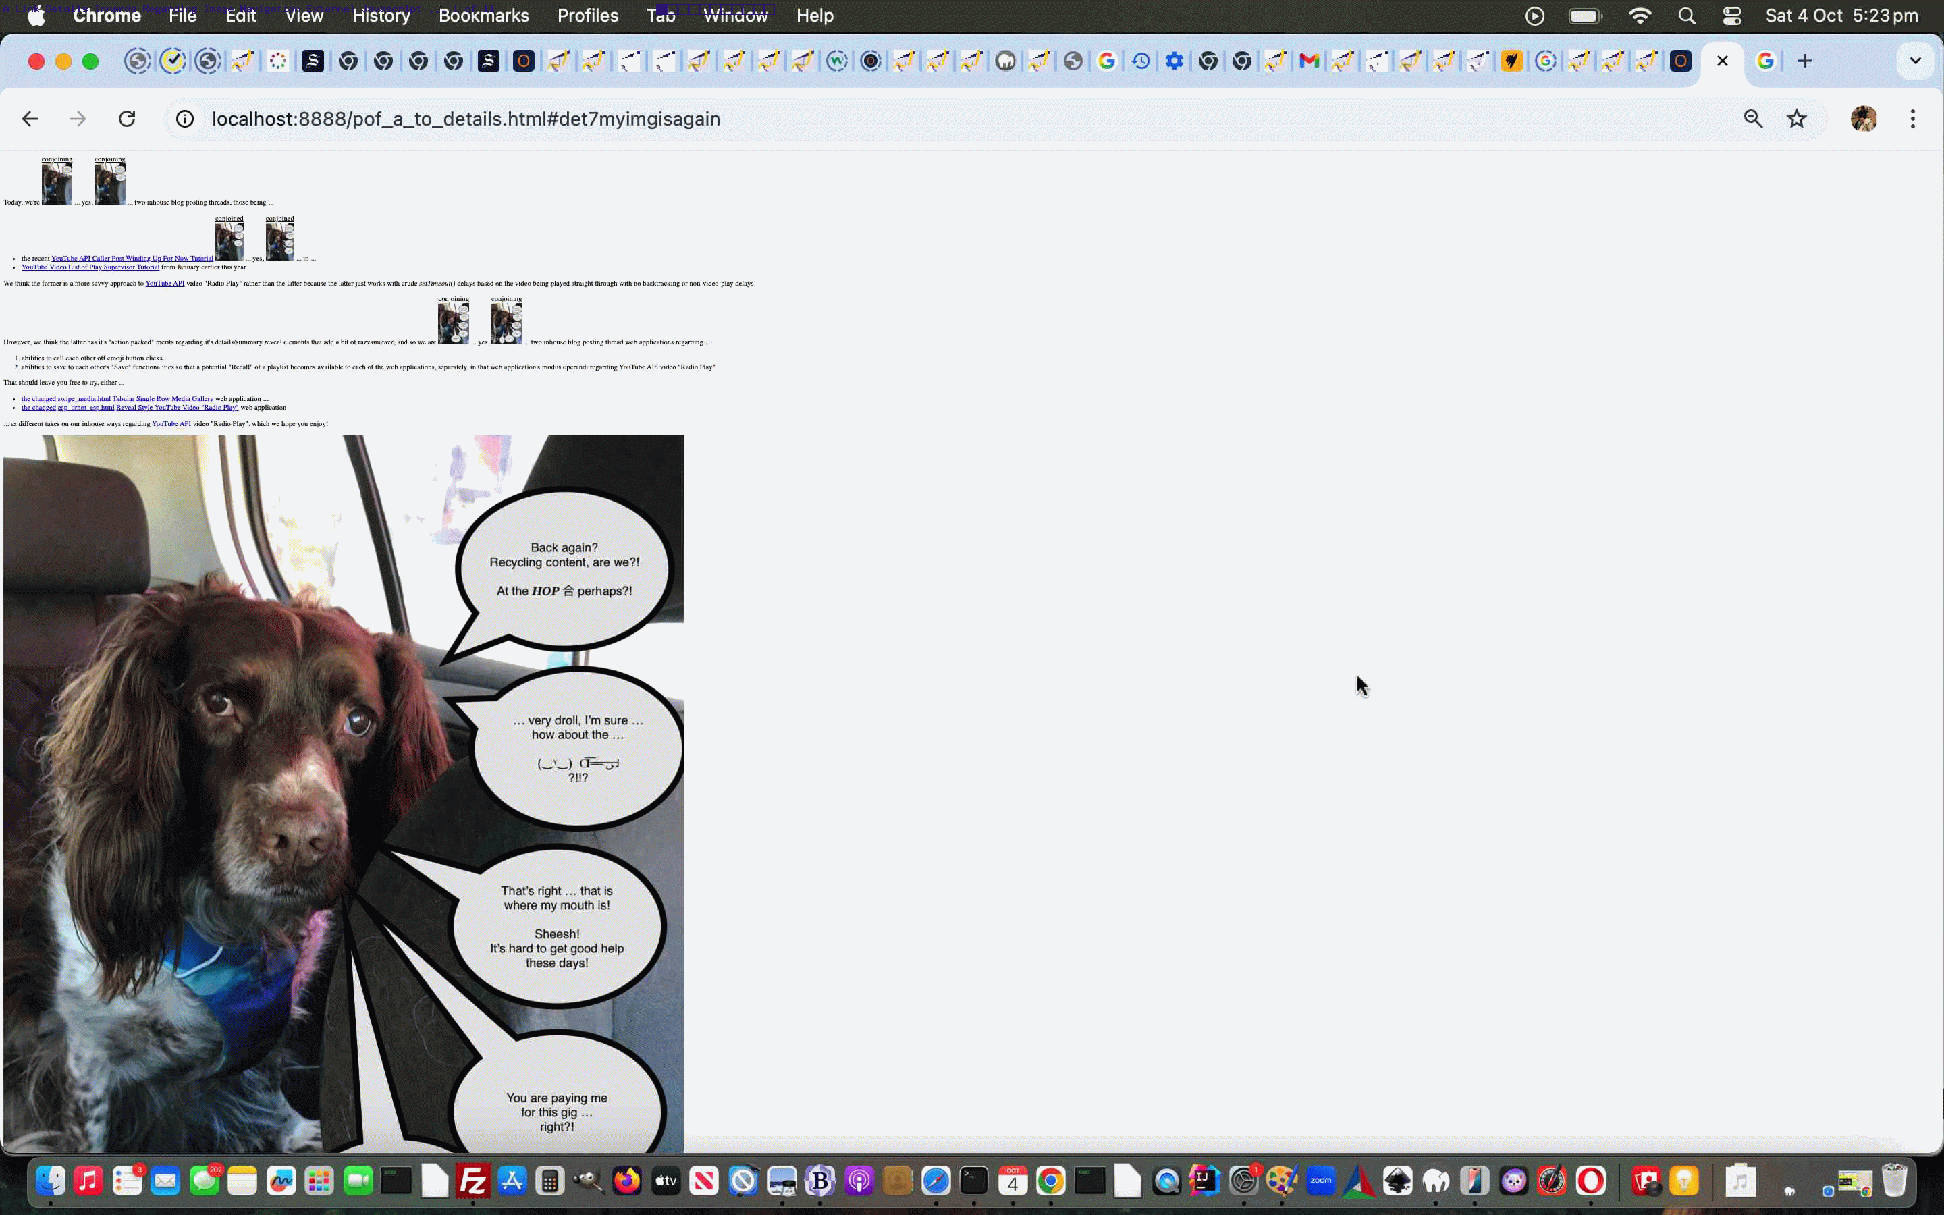The height and width of the screenshot is (1215, 1944).
Task: Expand the first 'conjoining' summary at top
Action: tap(56, 159)
